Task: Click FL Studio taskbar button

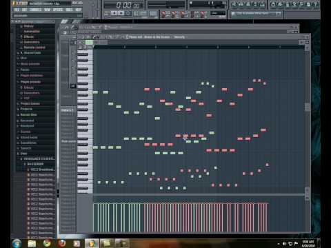Action: coord(92,243)
